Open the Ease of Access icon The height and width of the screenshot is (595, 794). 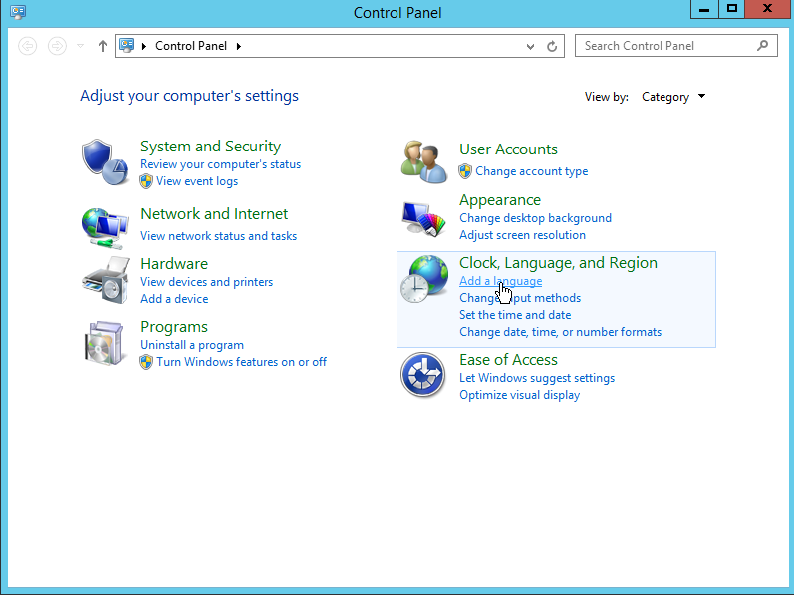coord(422,375)
